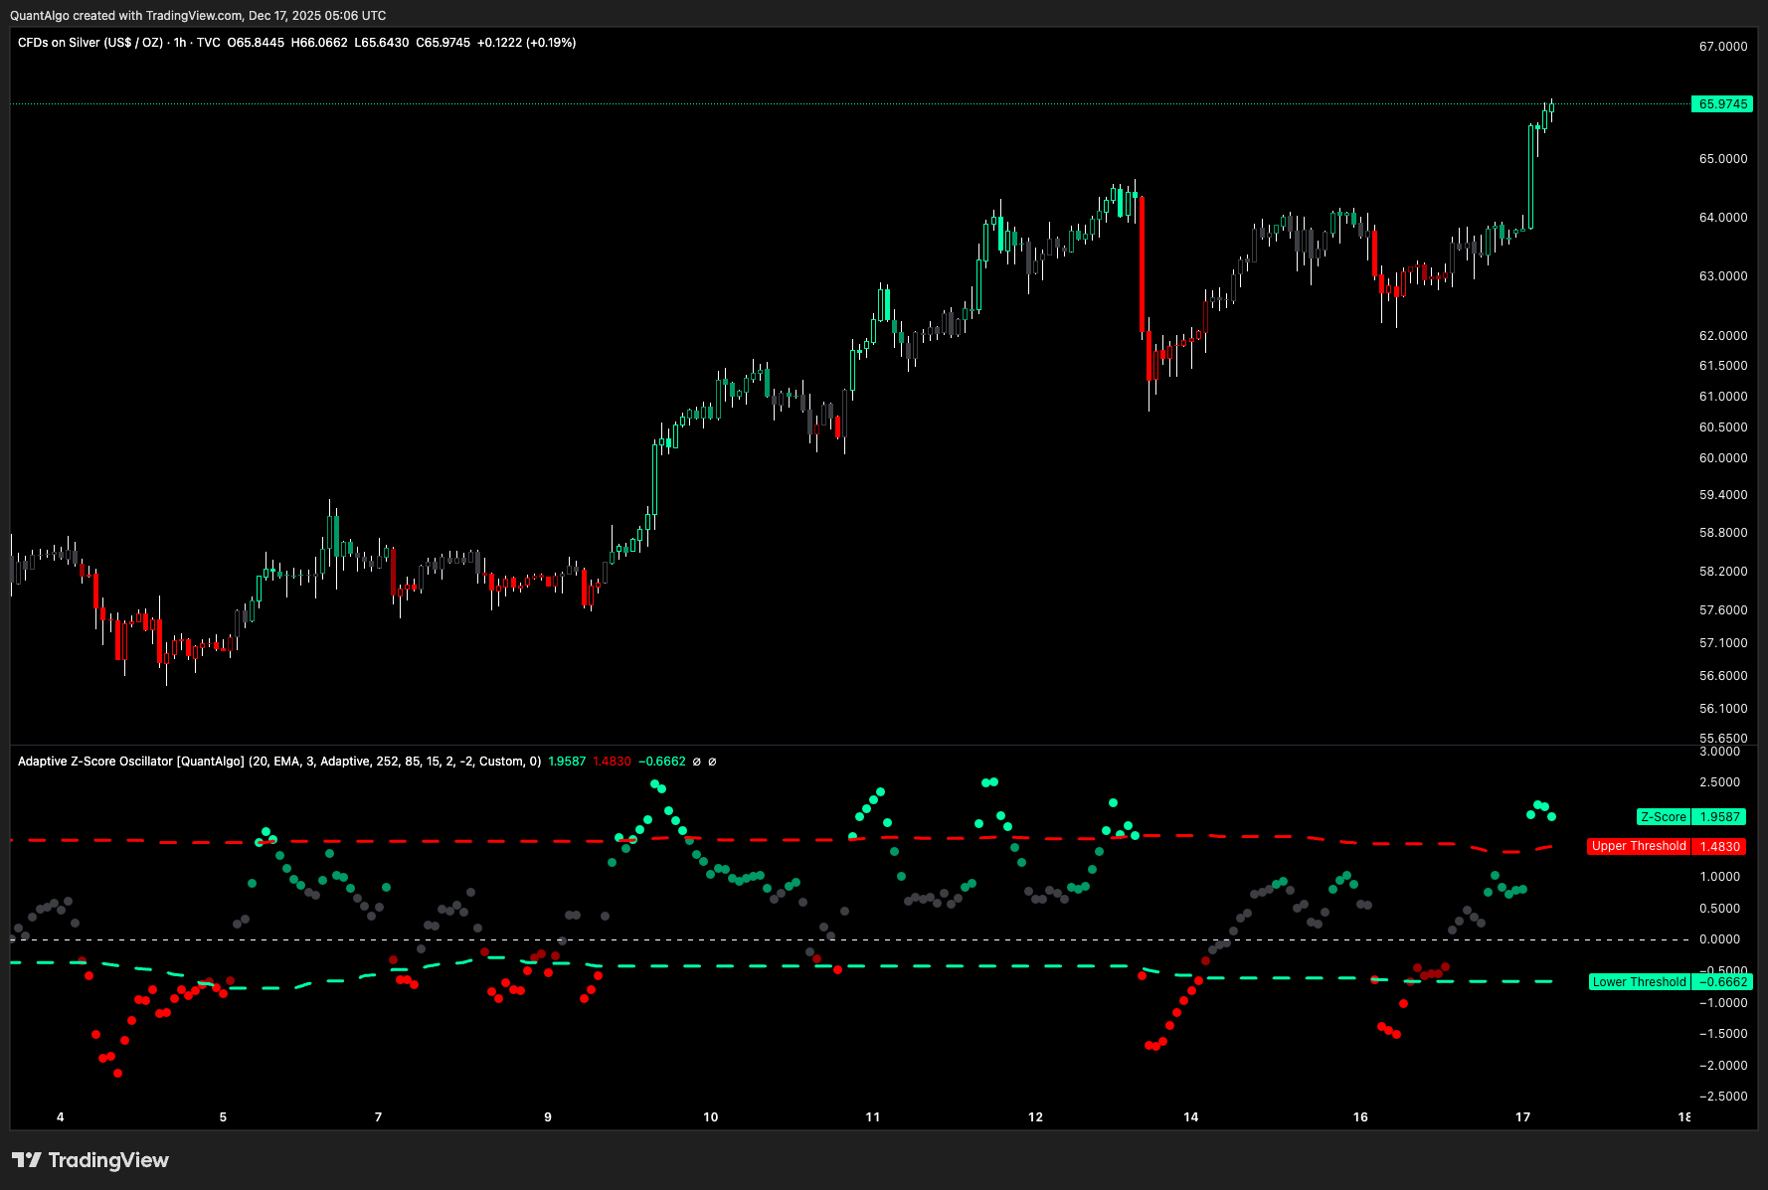Click date label 7 on time axis
Image resolution: width=1768 pixels, height=1190 pixels.
(x=379, y=1117)
